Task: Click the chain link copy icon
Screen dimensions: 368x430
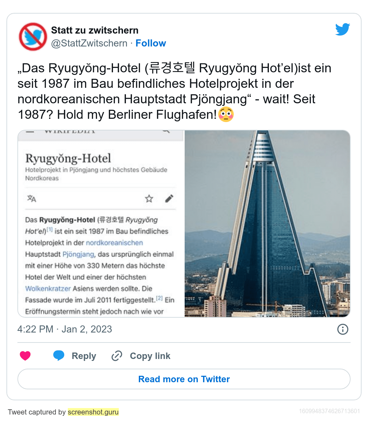Action: [x=117, y=356]
